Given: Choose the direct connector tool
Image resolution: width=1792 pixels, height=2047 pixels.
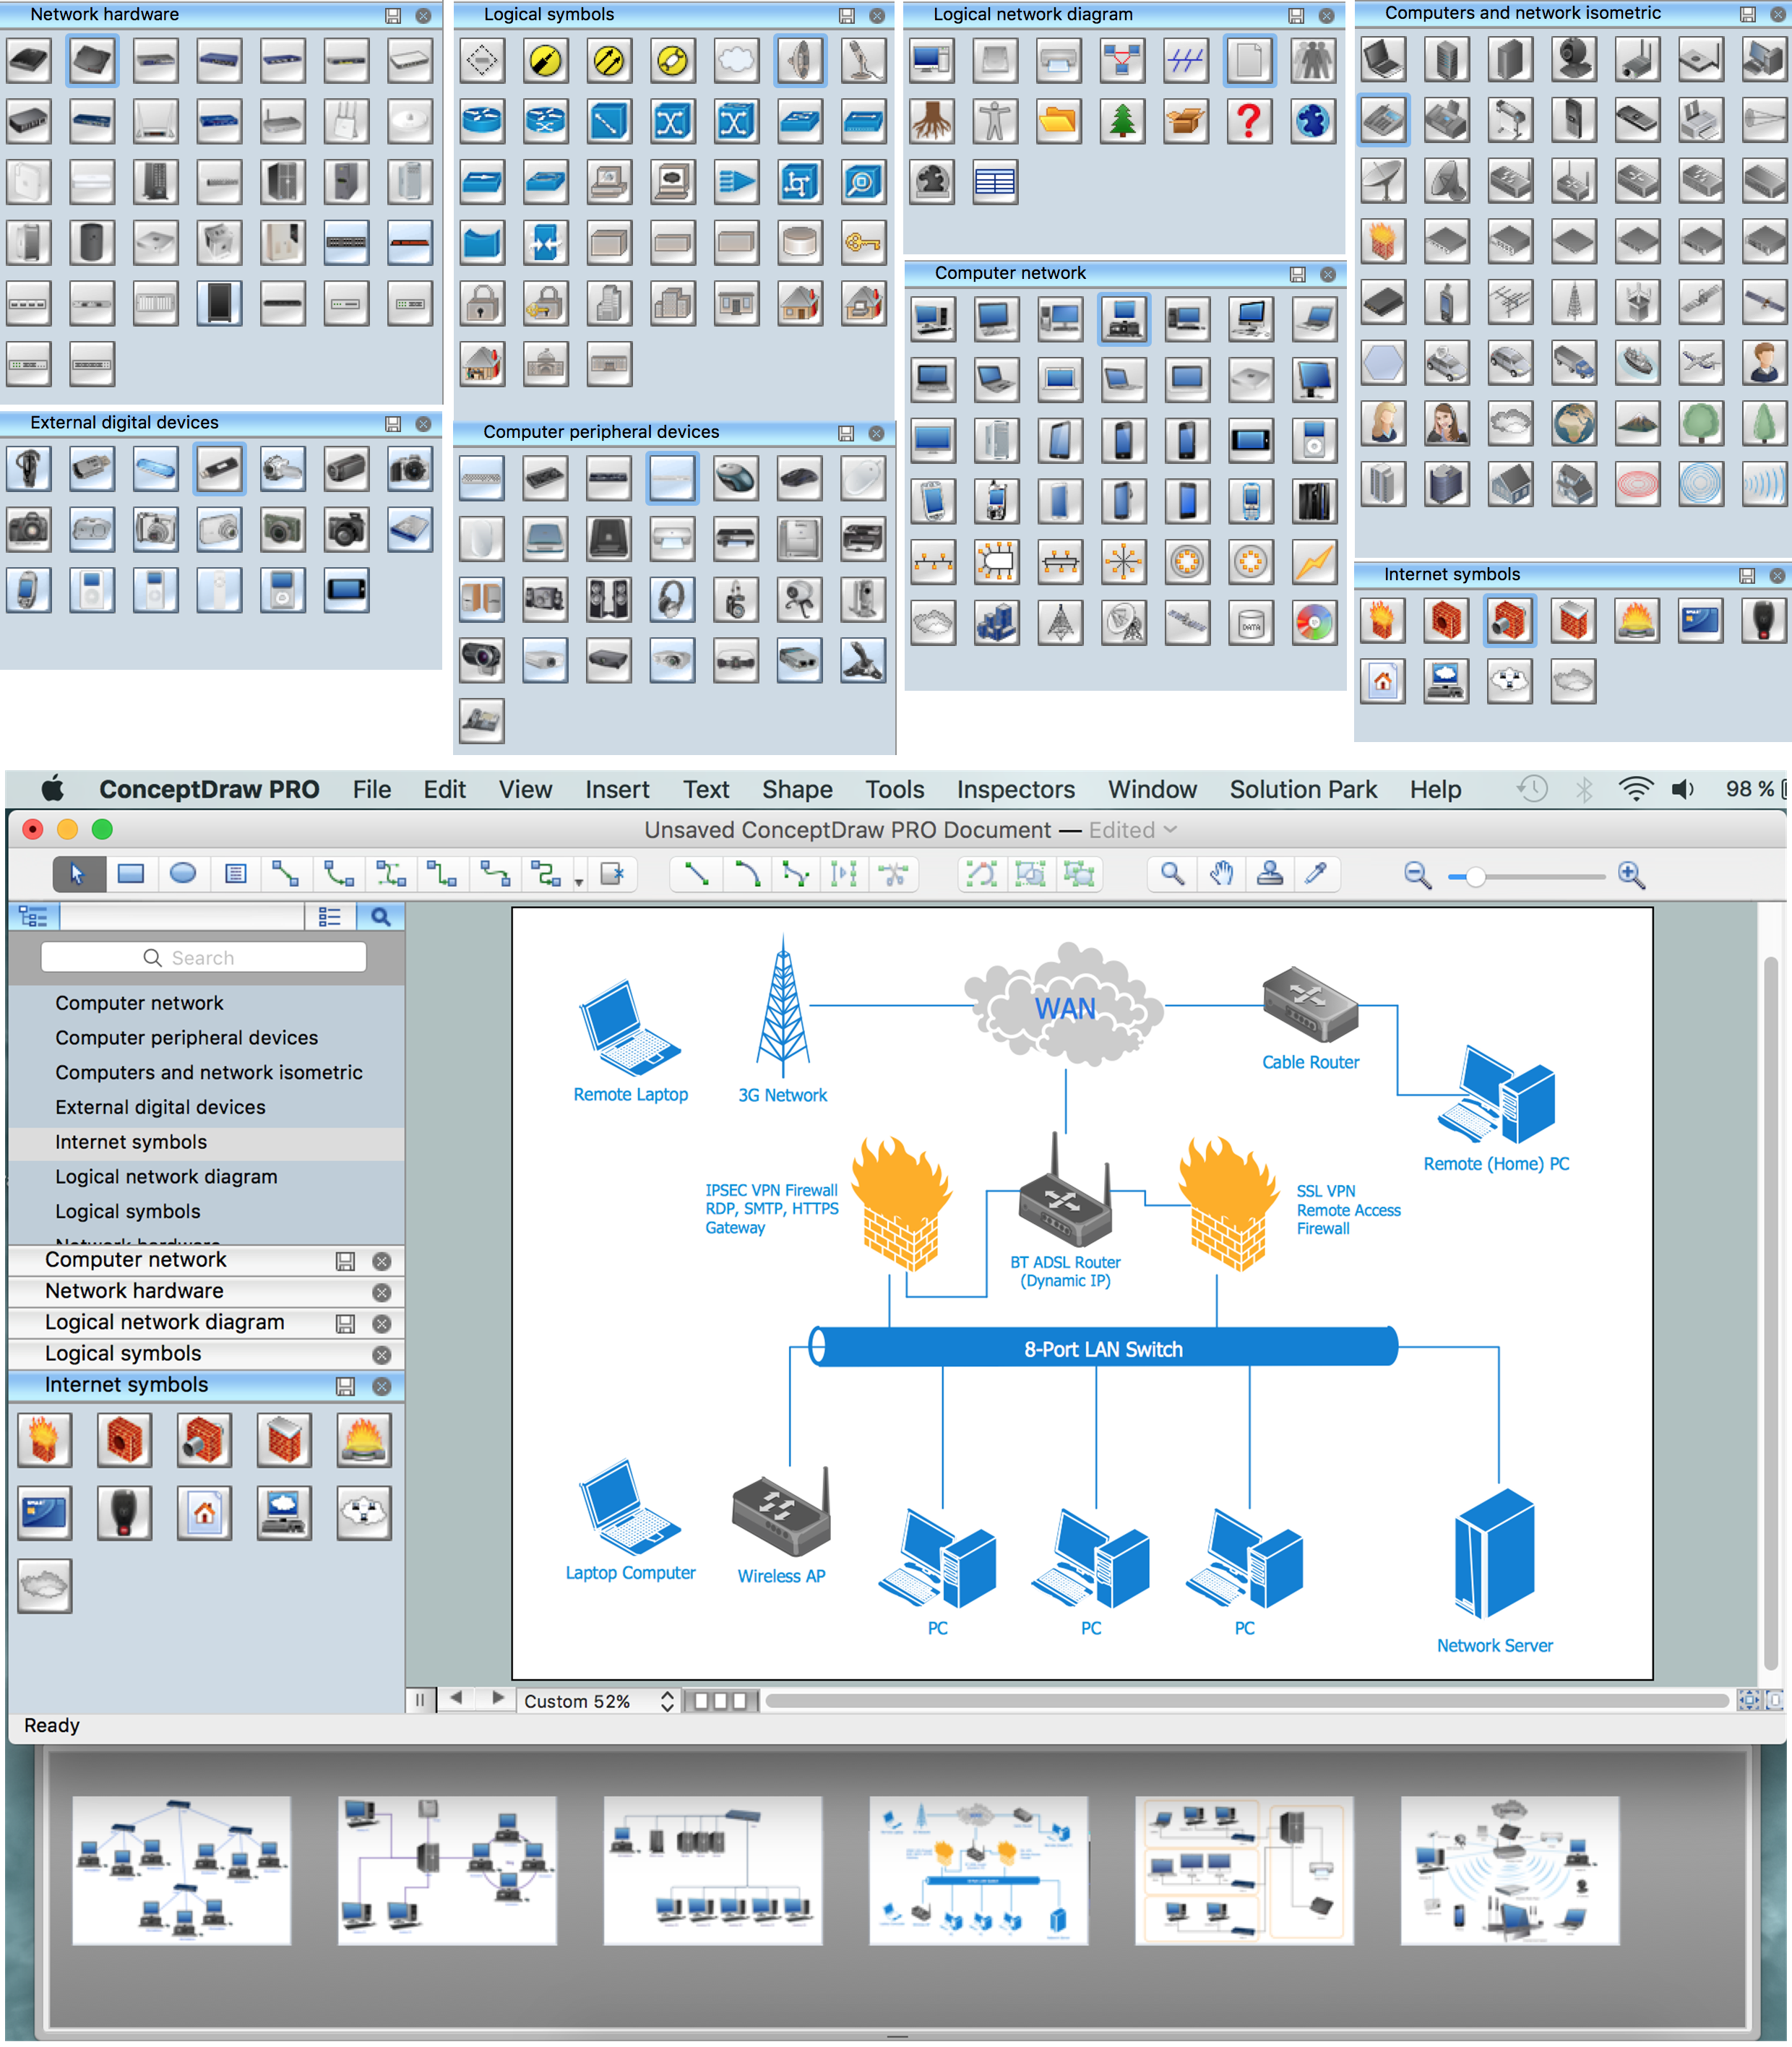Looking at the screenshot, I should (286, 874).
